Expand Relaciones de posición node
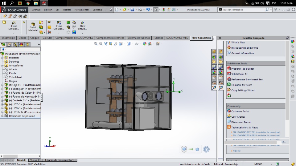The width and height of the screenshot is (296, 166). [x=2, y=116]
